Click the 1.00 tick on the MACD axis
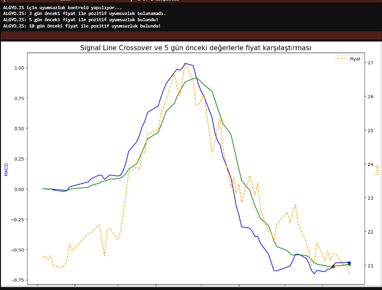This screenshot has height=290, width=382. tap(19, 68)
